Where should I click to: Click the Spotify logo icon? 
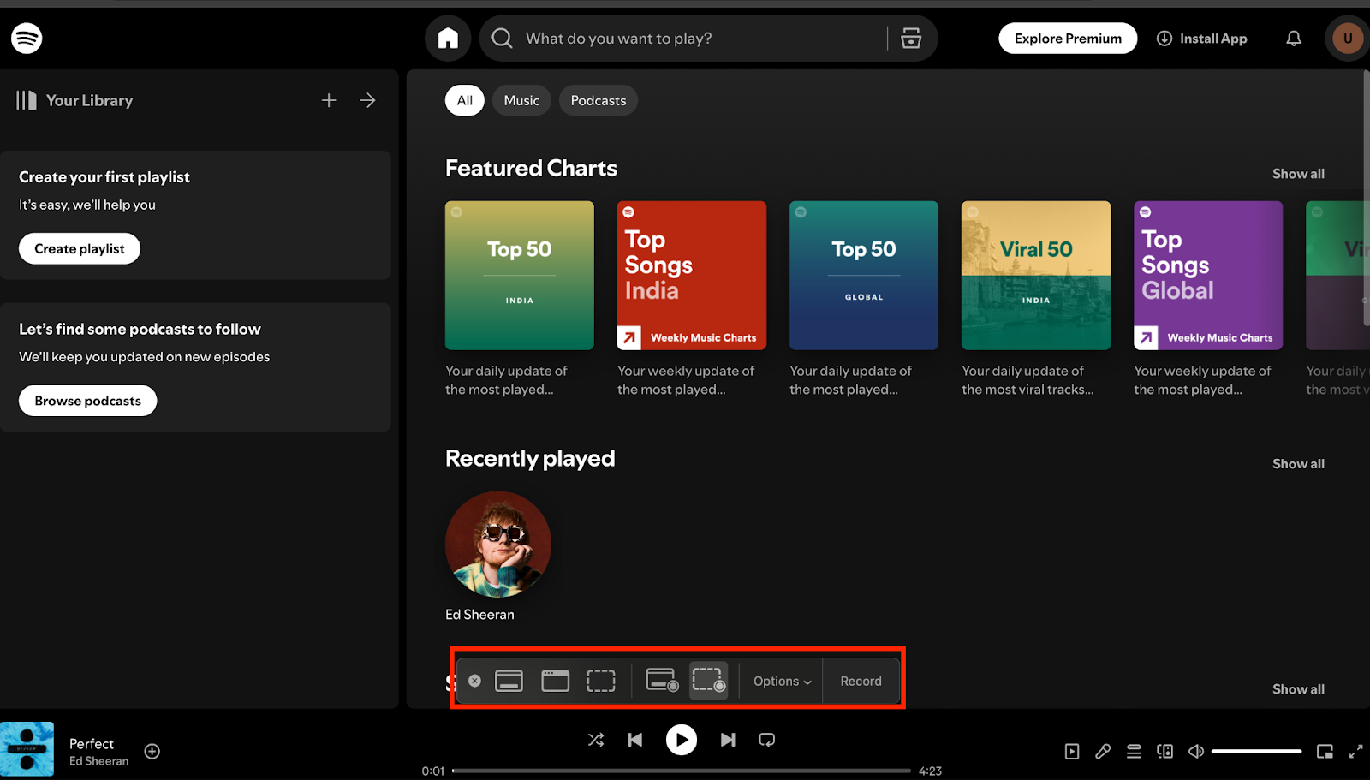[x=27, y=38]
